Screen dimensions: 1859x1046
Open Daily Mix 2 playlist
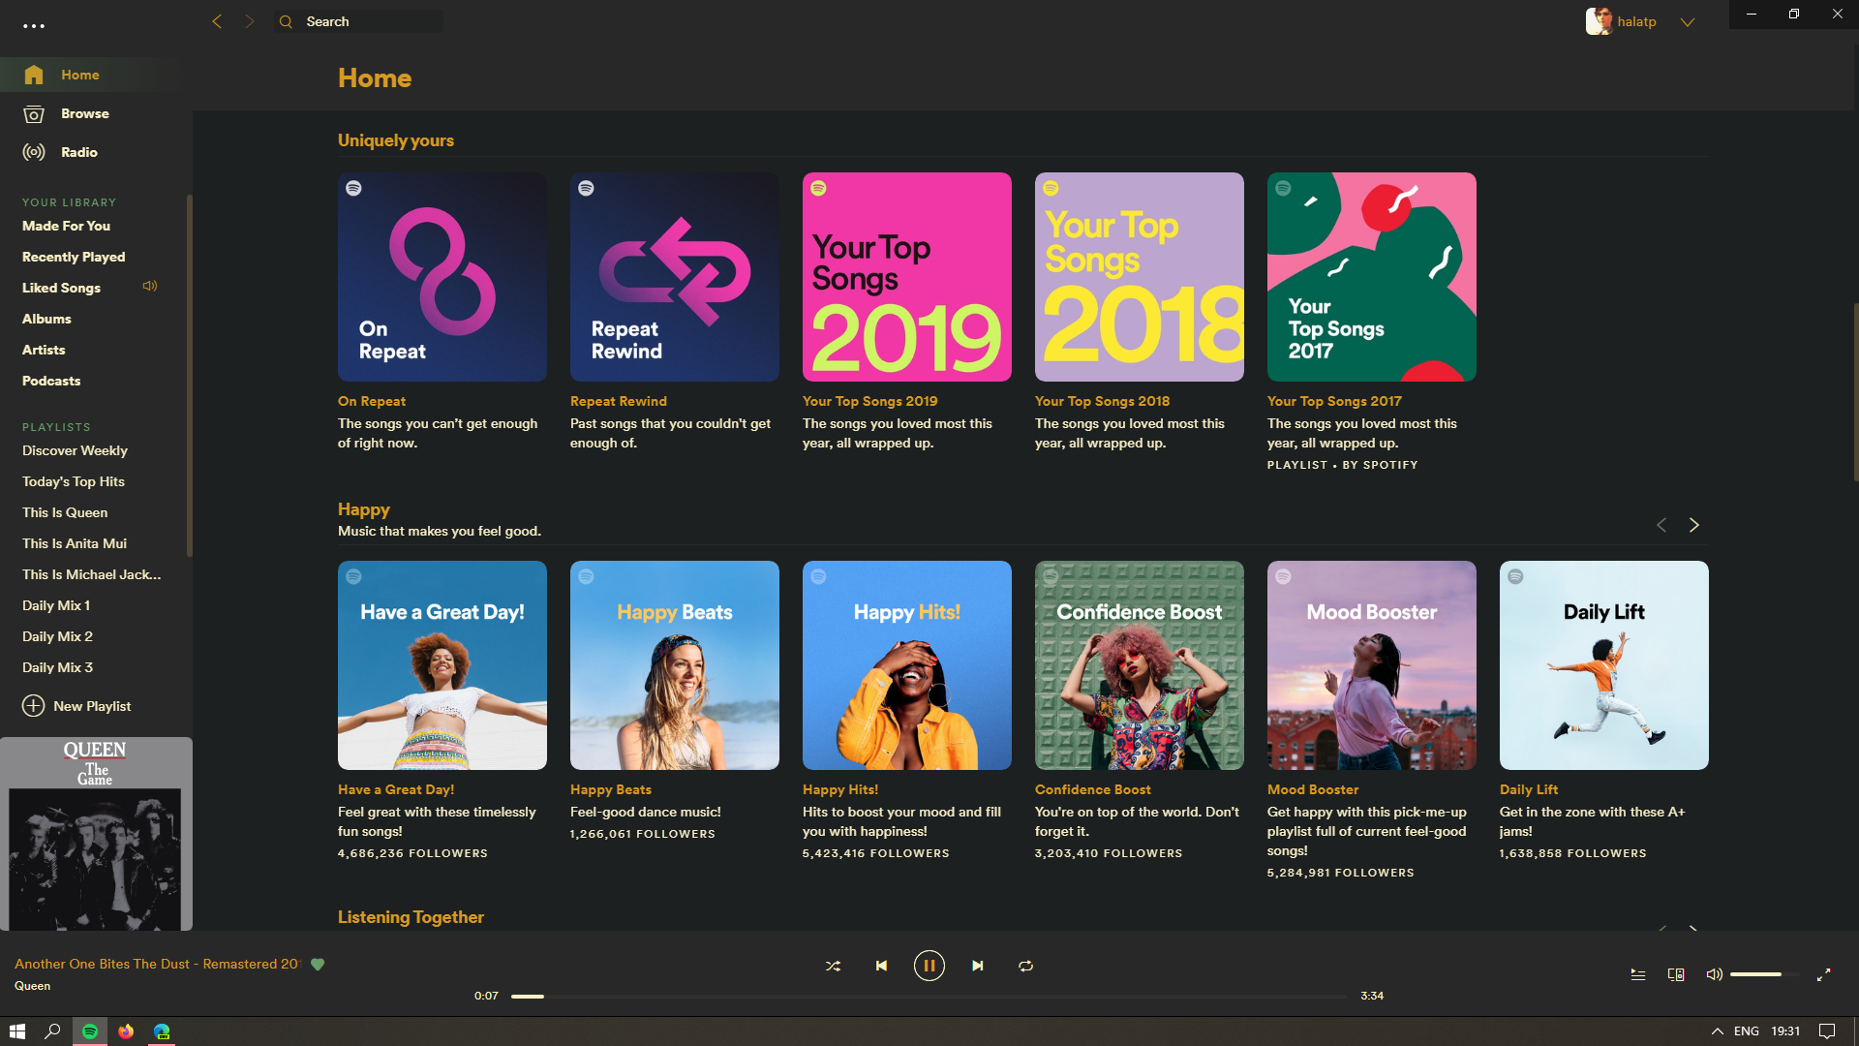click(x=57, y=636)
